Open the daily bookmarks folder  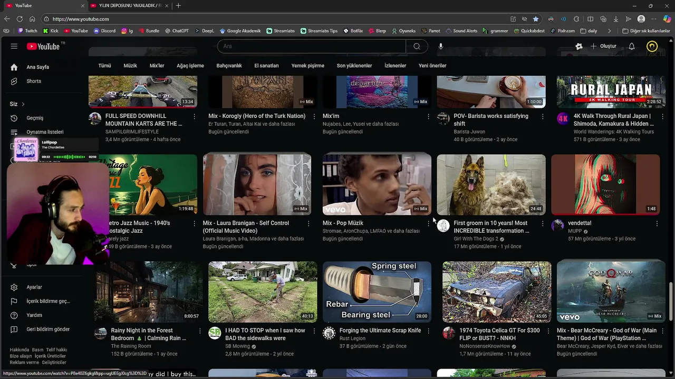(x=589, y=31)
